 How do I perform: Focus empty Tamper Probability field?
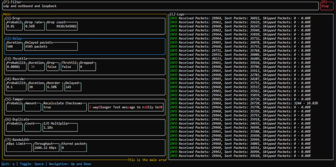click(14, 107)
